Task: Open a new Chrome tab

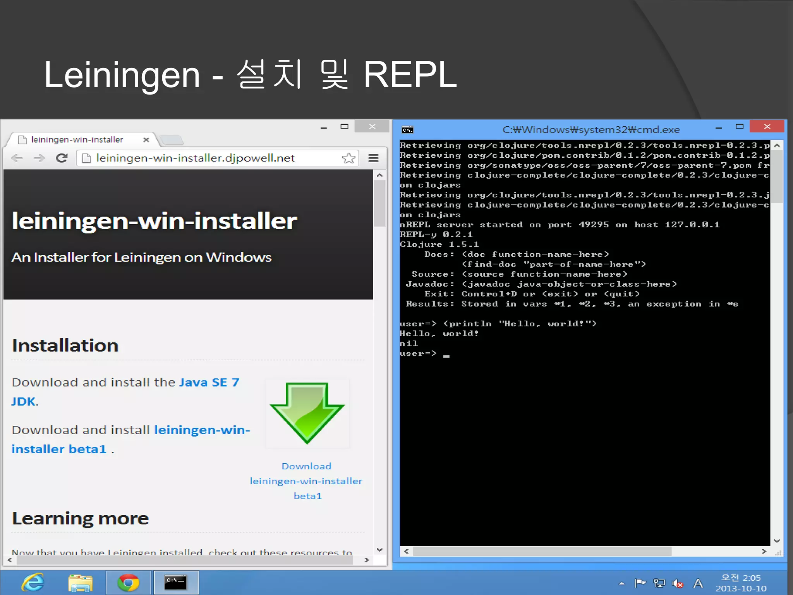Action: (x=171, y=140)
